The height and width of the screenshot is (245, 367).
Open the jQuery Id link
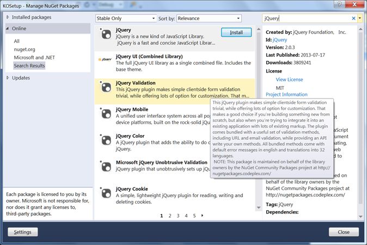pos(280,40)
